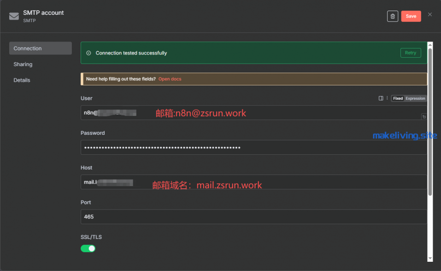
Task: Click the envelope SMTP account icon
Action: pyautogui.click(x=14, y=16)
